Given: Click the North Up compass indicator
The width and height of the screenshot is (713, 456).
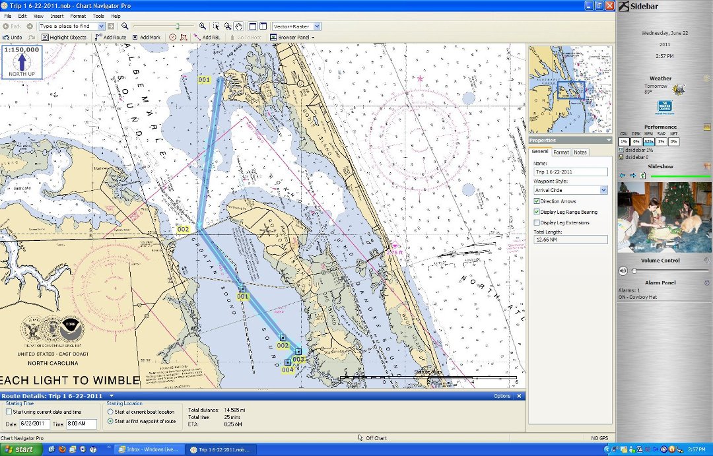Looking at the screenshot, I should [x=22, y=62].
